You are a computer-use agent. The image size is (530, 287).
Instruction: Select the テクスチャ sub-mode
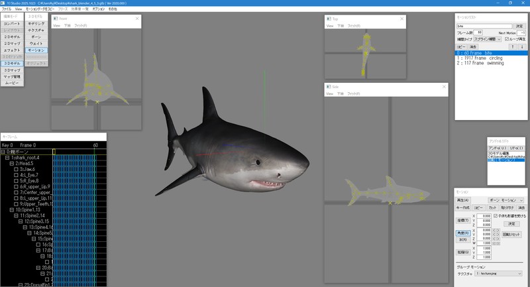click(x=36, y=30)
